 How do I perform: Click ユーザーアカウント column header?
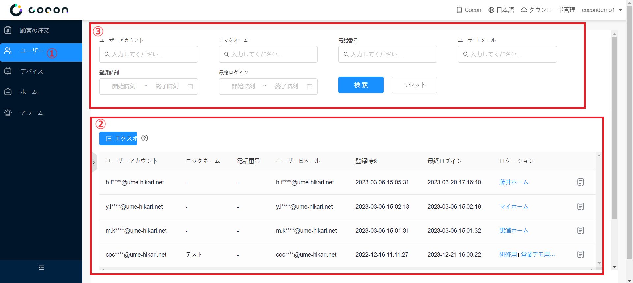click(132, 161)
